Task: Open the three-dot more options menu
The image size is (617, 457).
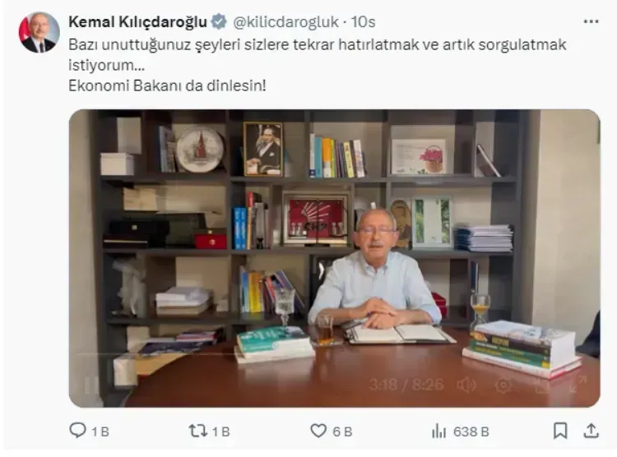Action: [x=591, y=21]
